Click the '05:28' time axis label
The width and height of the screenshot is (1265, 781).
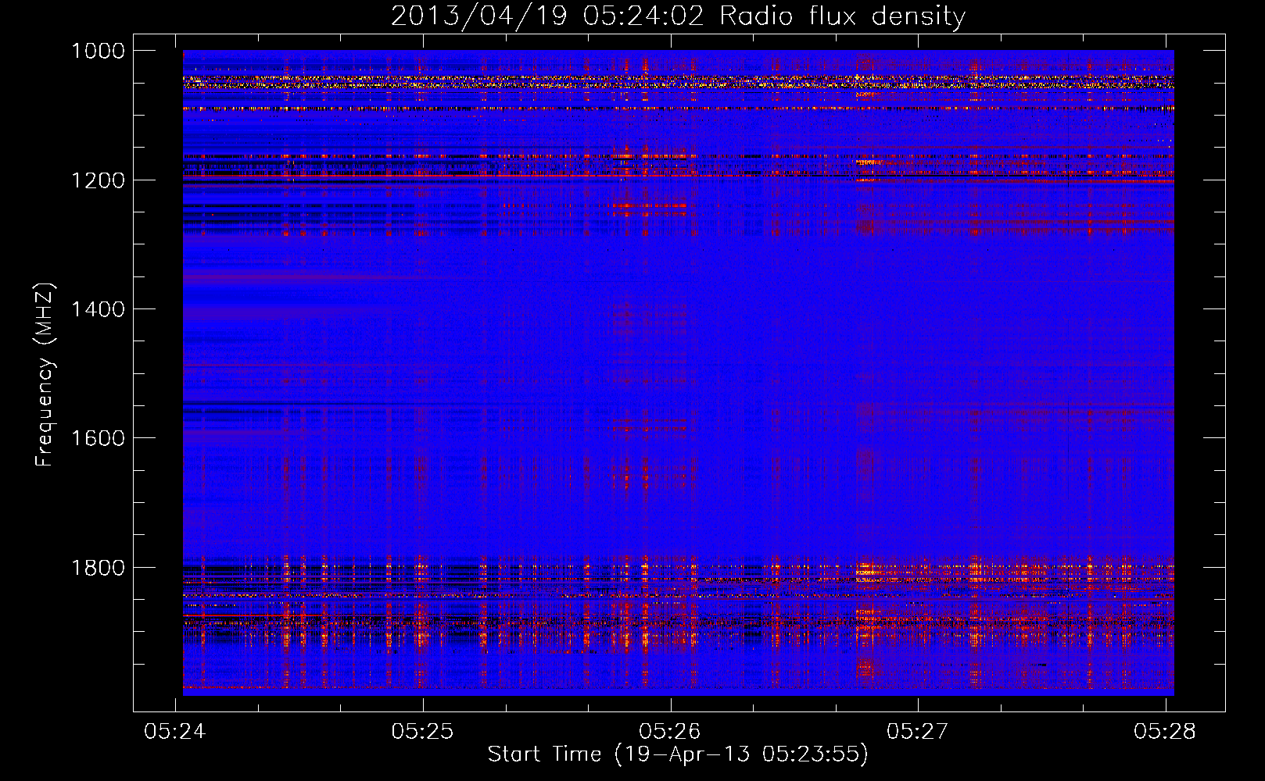(1165, 731)
